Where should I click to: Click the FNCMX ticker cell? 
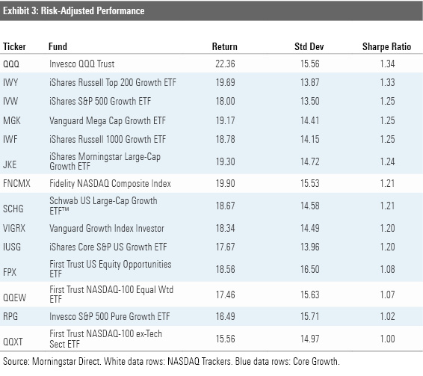[16, 184]
